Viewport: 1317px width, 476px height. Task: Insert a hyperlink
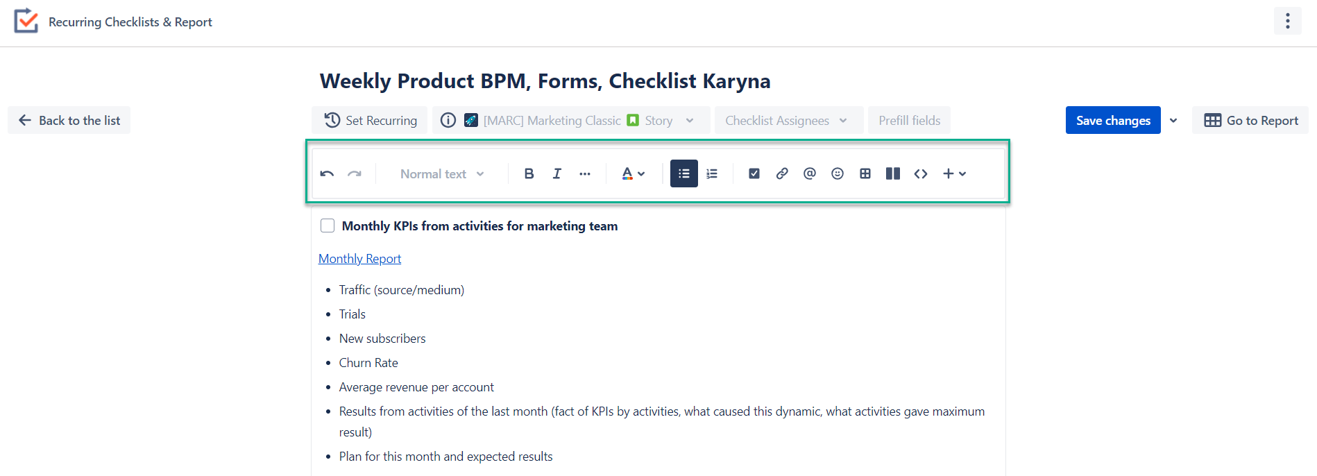[x=782, y=173]
